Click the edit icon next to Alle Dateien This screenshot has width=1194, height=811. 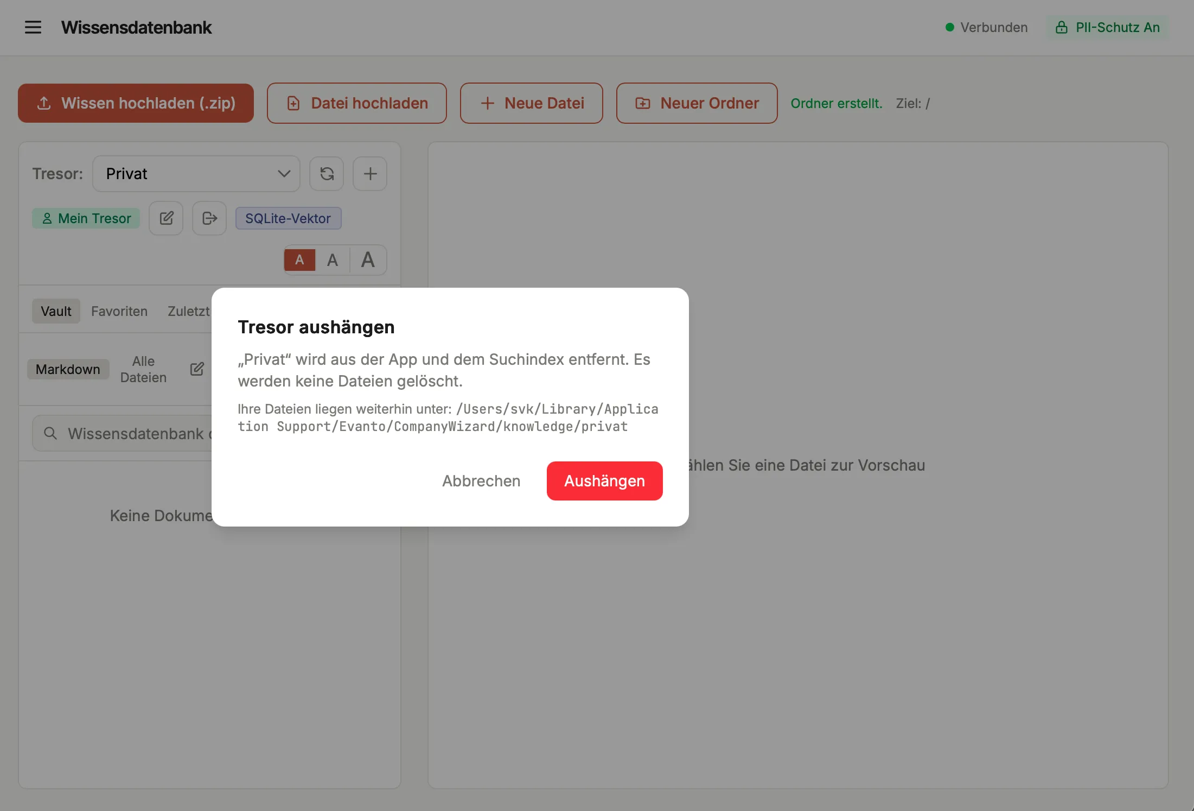[197, 369]
